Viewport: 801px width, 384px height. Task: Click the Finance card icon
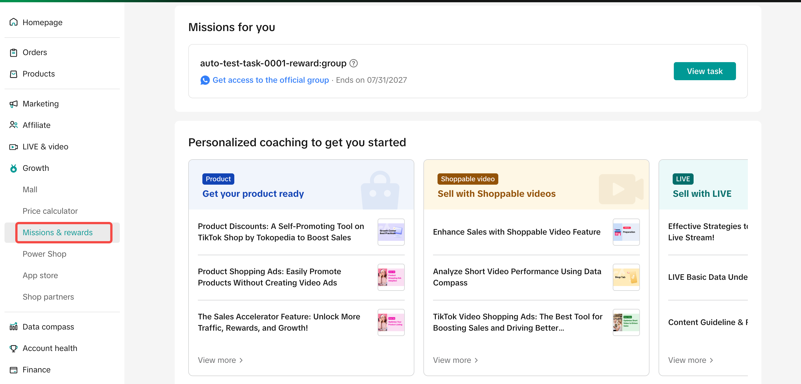pos(13,370)
